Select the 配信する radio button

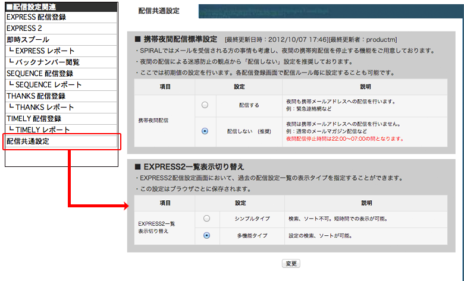205,105
